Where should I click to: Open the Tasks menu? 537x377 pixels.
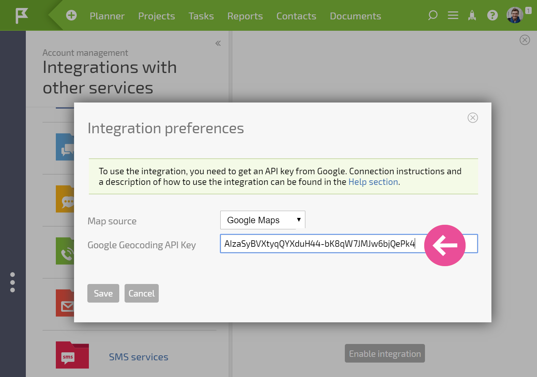[x=201, y=16]
